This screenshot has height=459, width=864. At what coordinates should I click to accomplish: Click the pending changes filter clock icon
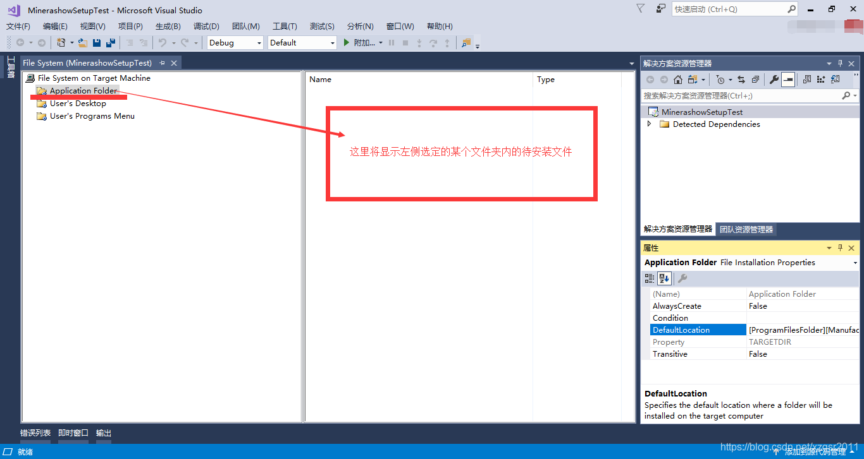click(720, 80)
